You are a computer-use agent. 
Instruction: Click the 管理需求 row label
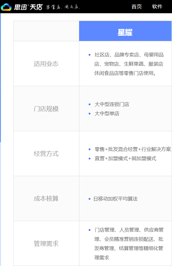tap(46, 244)
